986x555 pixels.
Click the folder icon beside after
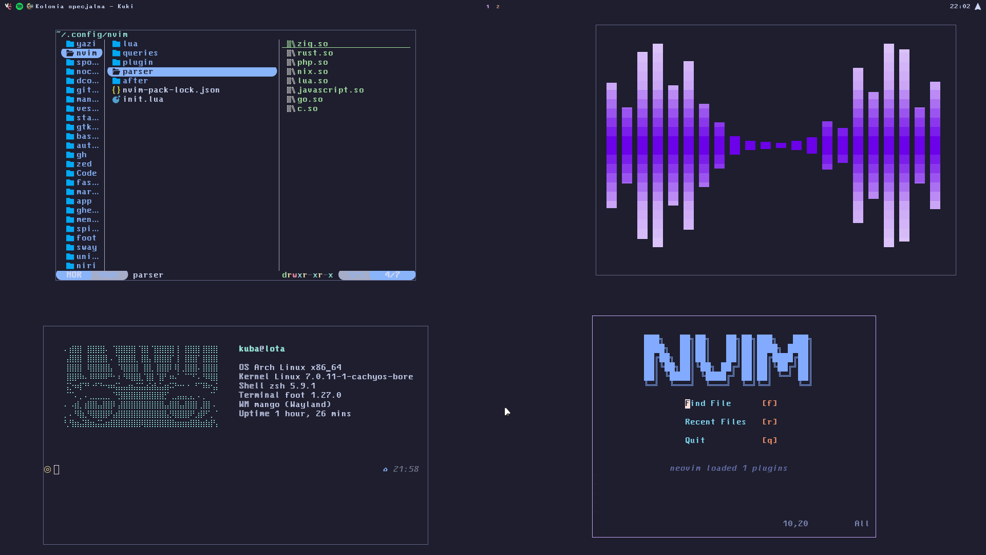[x=116, y=81]
